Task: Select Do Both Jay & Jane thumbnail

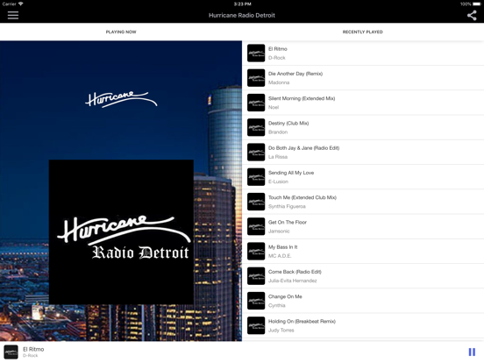Action: [256, 153]
